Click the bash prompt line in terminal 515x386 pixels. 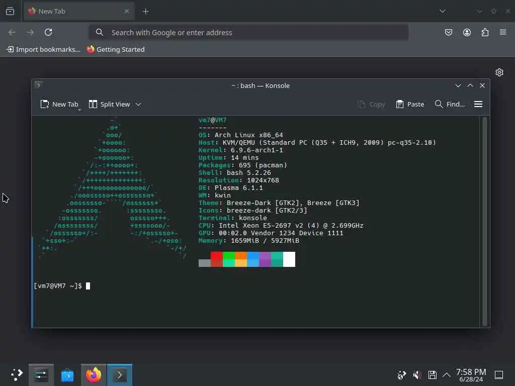(62, 286)
